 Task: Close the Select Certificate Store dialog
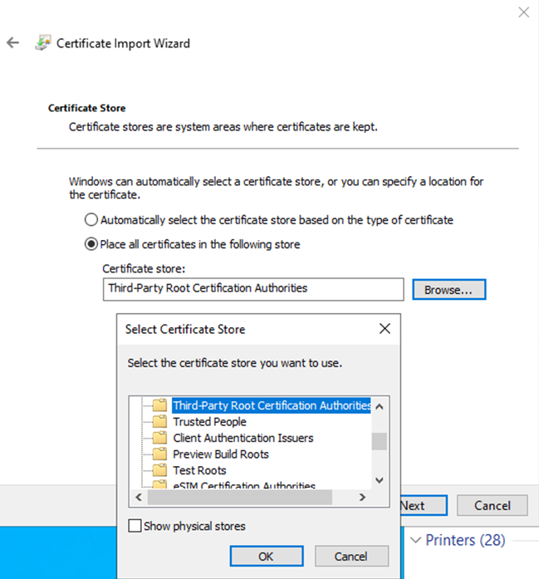click(x=385, y=329)
